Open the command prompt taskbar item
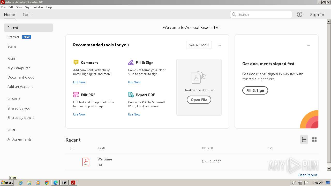Viewport: 331px width, 186px height. click(64, 183)
